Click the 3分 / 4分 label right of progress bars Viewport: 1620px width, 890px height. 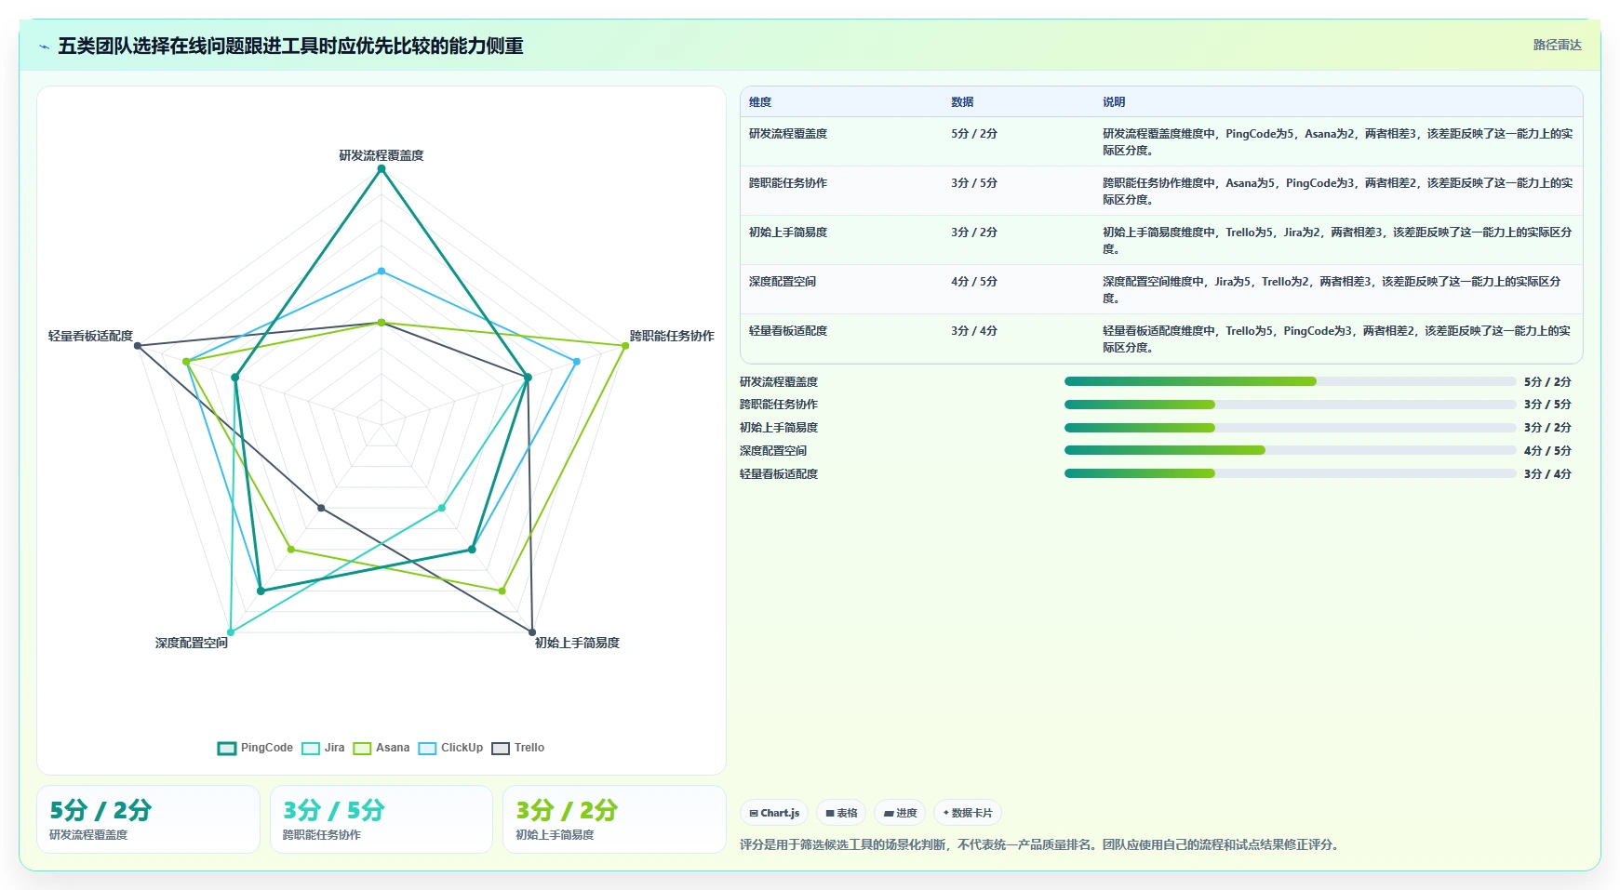tap(1547, 474)
